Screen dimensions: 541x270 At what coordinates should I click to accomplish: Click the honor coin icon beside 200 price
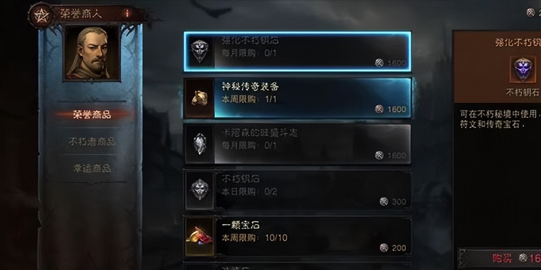[384, 247]
